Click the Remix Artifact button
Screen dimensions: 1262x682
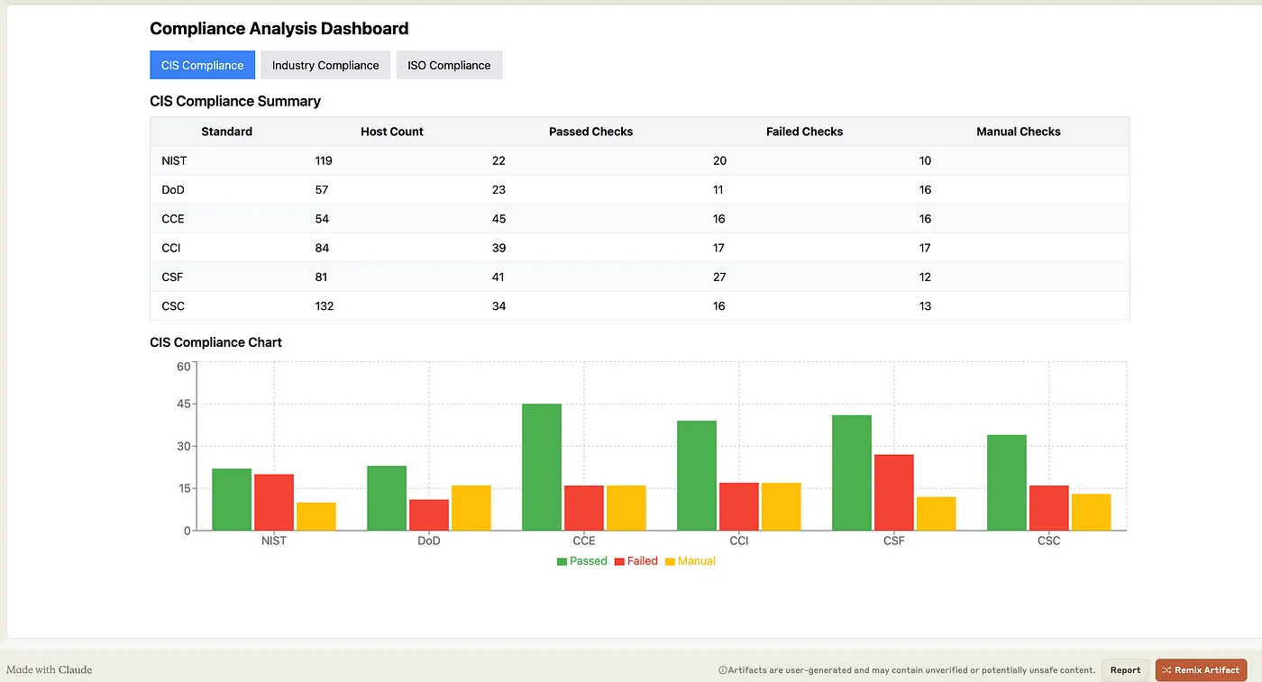pos(1201,669)
